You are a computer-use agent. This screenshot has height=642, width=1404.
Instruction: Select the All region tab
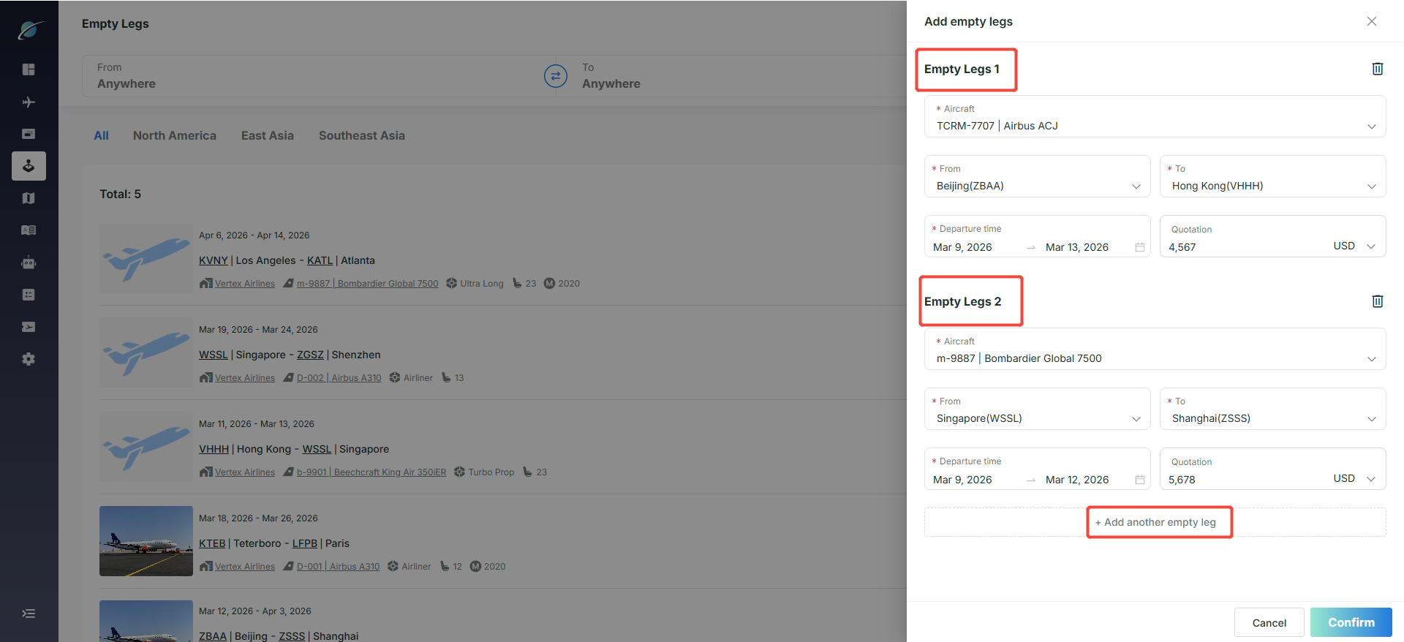[x=101, y=135]
